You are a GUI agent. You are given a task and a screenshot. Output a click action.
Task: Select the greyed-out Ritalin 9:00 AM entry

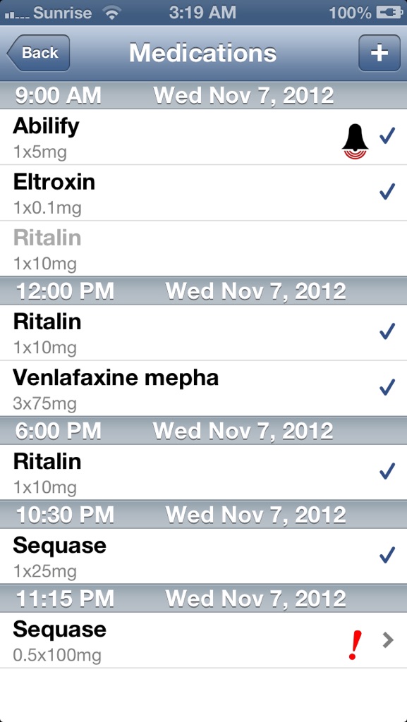[x=203, y=249]
